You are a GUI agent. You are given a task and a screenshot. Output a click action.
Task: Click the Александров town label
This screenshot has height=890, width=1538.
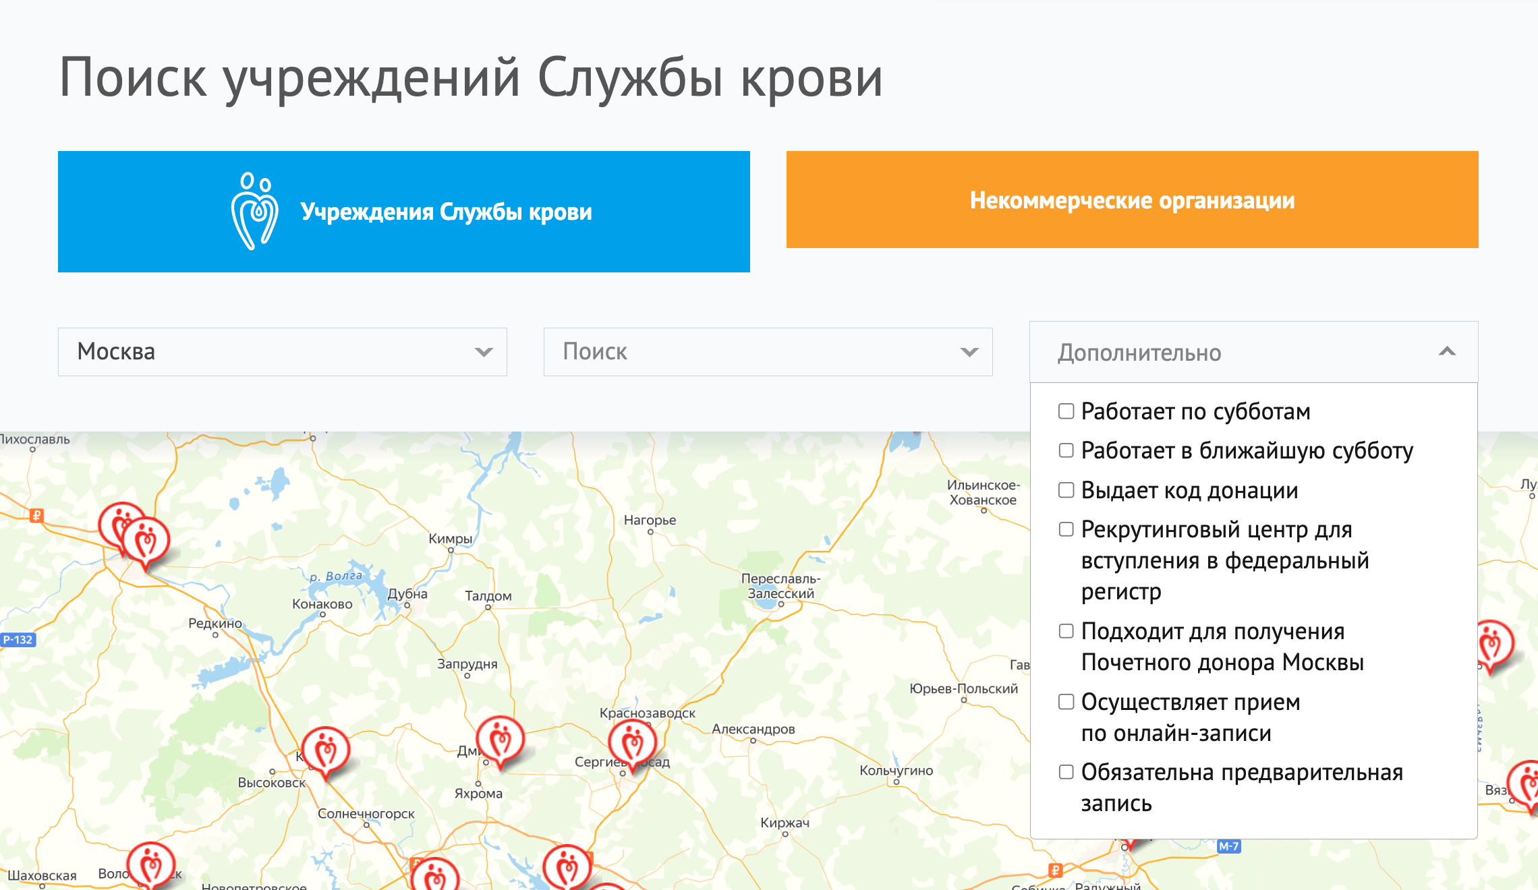753,729
